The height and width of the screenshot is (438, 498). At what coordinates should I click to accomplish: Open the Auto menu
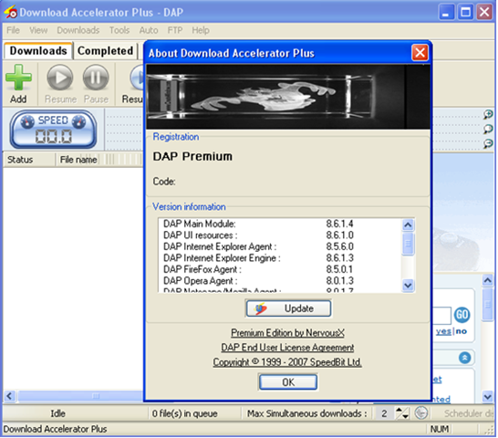(149, 30)
